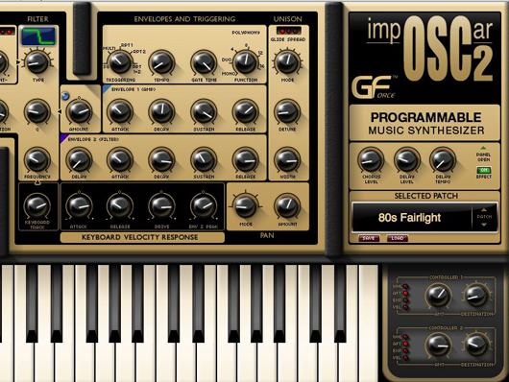The width and height of the screenshot is (509, 382).
Task: Click the Pan Amount knob
Action: tap(287, 206)
